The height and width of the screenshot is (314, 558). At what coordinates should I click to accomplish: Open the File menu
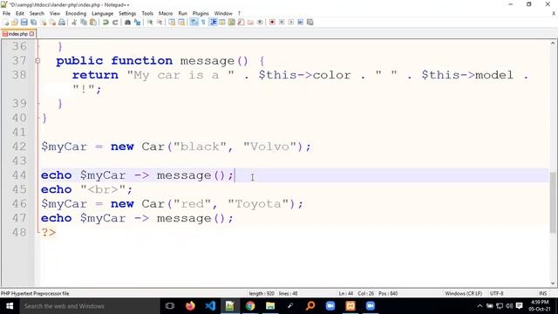(x=6, y=13)
